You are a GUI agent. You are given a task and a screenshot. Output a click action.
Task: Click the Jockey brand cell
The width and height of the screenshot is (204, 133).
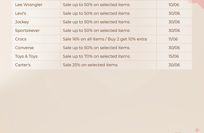(36, 22)
